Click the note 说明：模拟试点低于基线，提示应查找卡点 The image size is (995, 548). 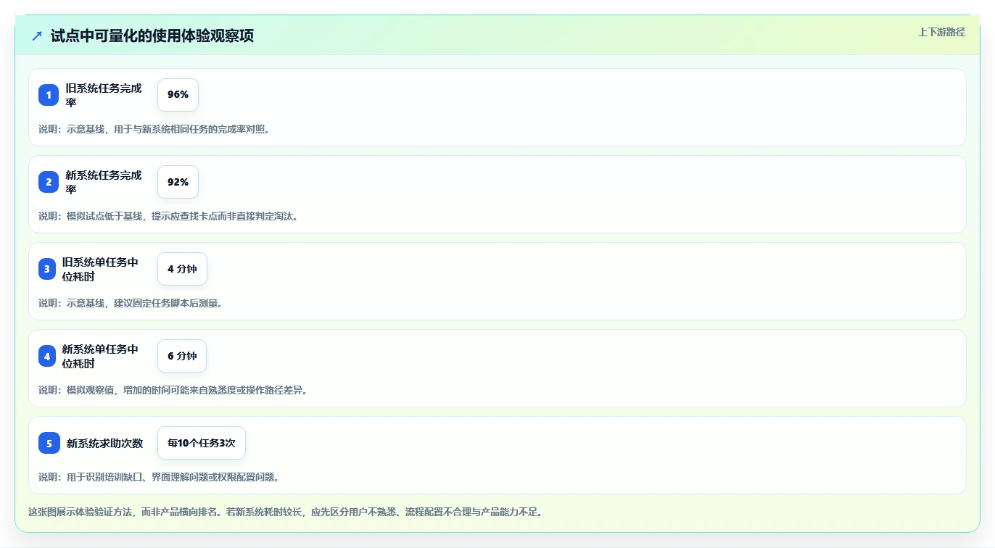pyautogui.click(x=168, y=216)
